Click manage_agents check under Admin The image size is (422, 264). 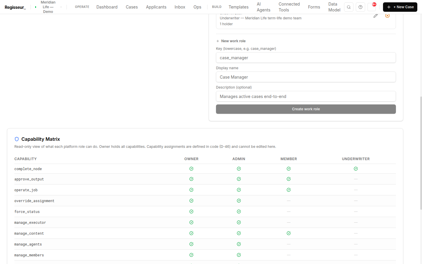239,244
